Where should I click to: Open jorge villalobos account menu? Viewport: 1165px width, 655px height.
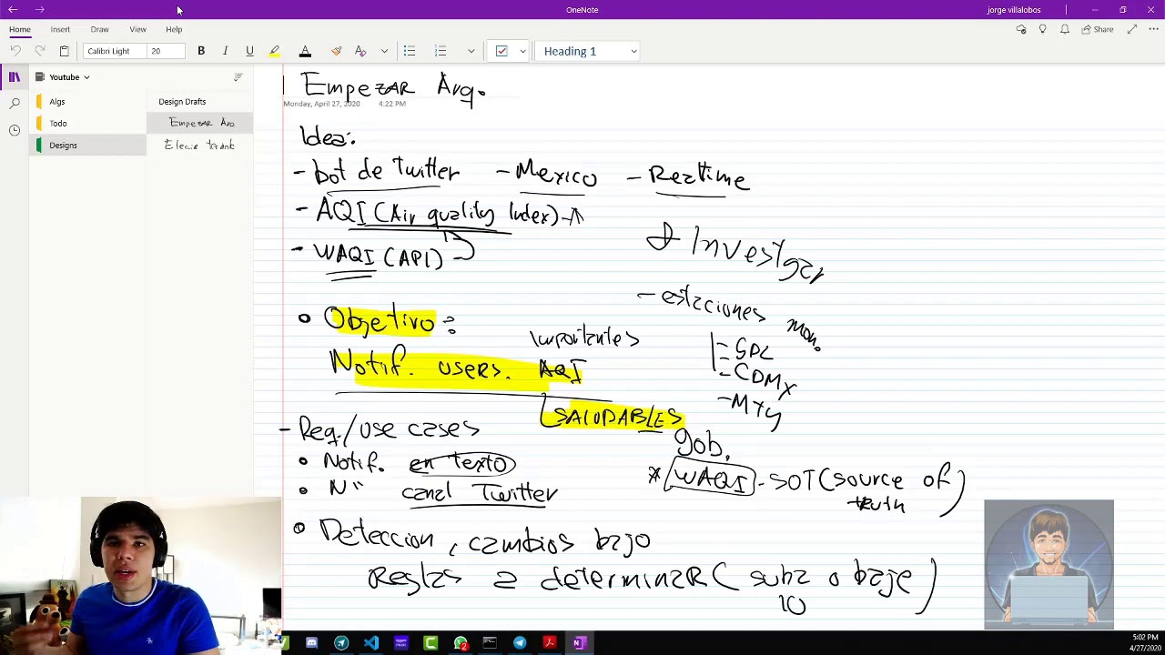coord(1014,10)
